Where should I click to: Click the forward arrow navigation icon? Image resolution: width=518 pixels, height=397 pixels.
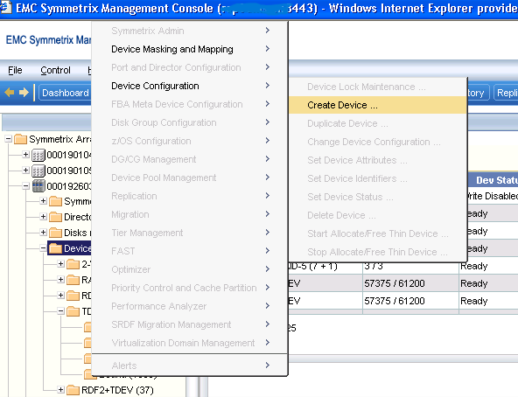coord(24,93)
